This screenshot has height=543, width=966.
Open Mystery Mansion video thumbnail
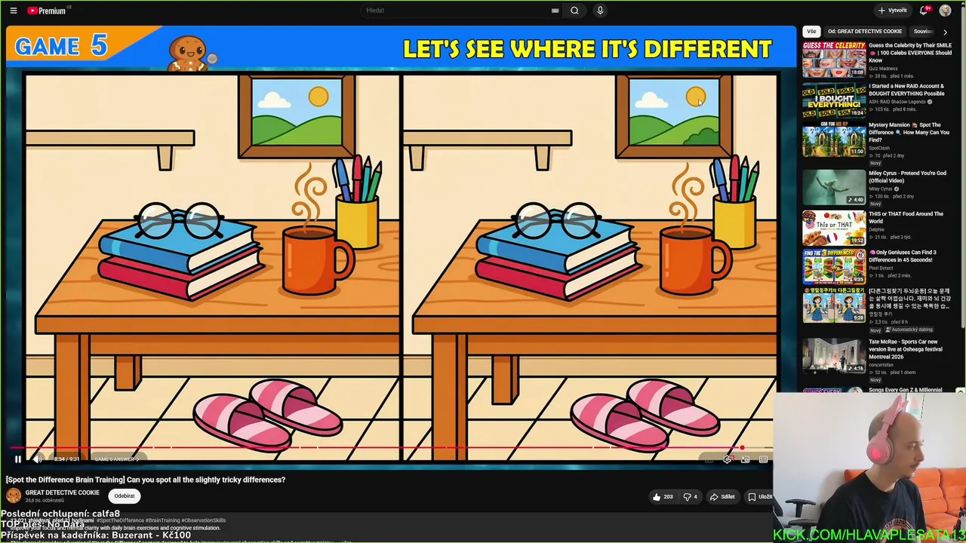tap(834, 141)
